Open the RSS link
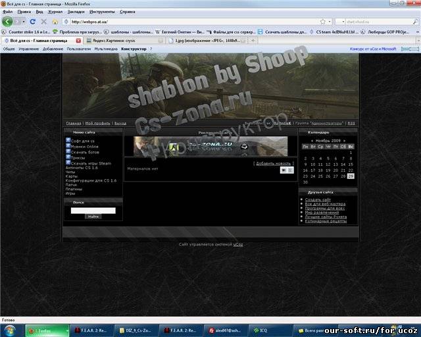Screen dimensions: 421x337 351,123
